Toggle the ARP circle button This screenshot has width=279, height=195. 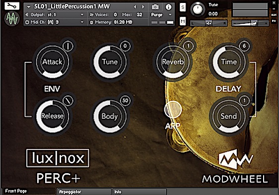click(x=173, y=110)
